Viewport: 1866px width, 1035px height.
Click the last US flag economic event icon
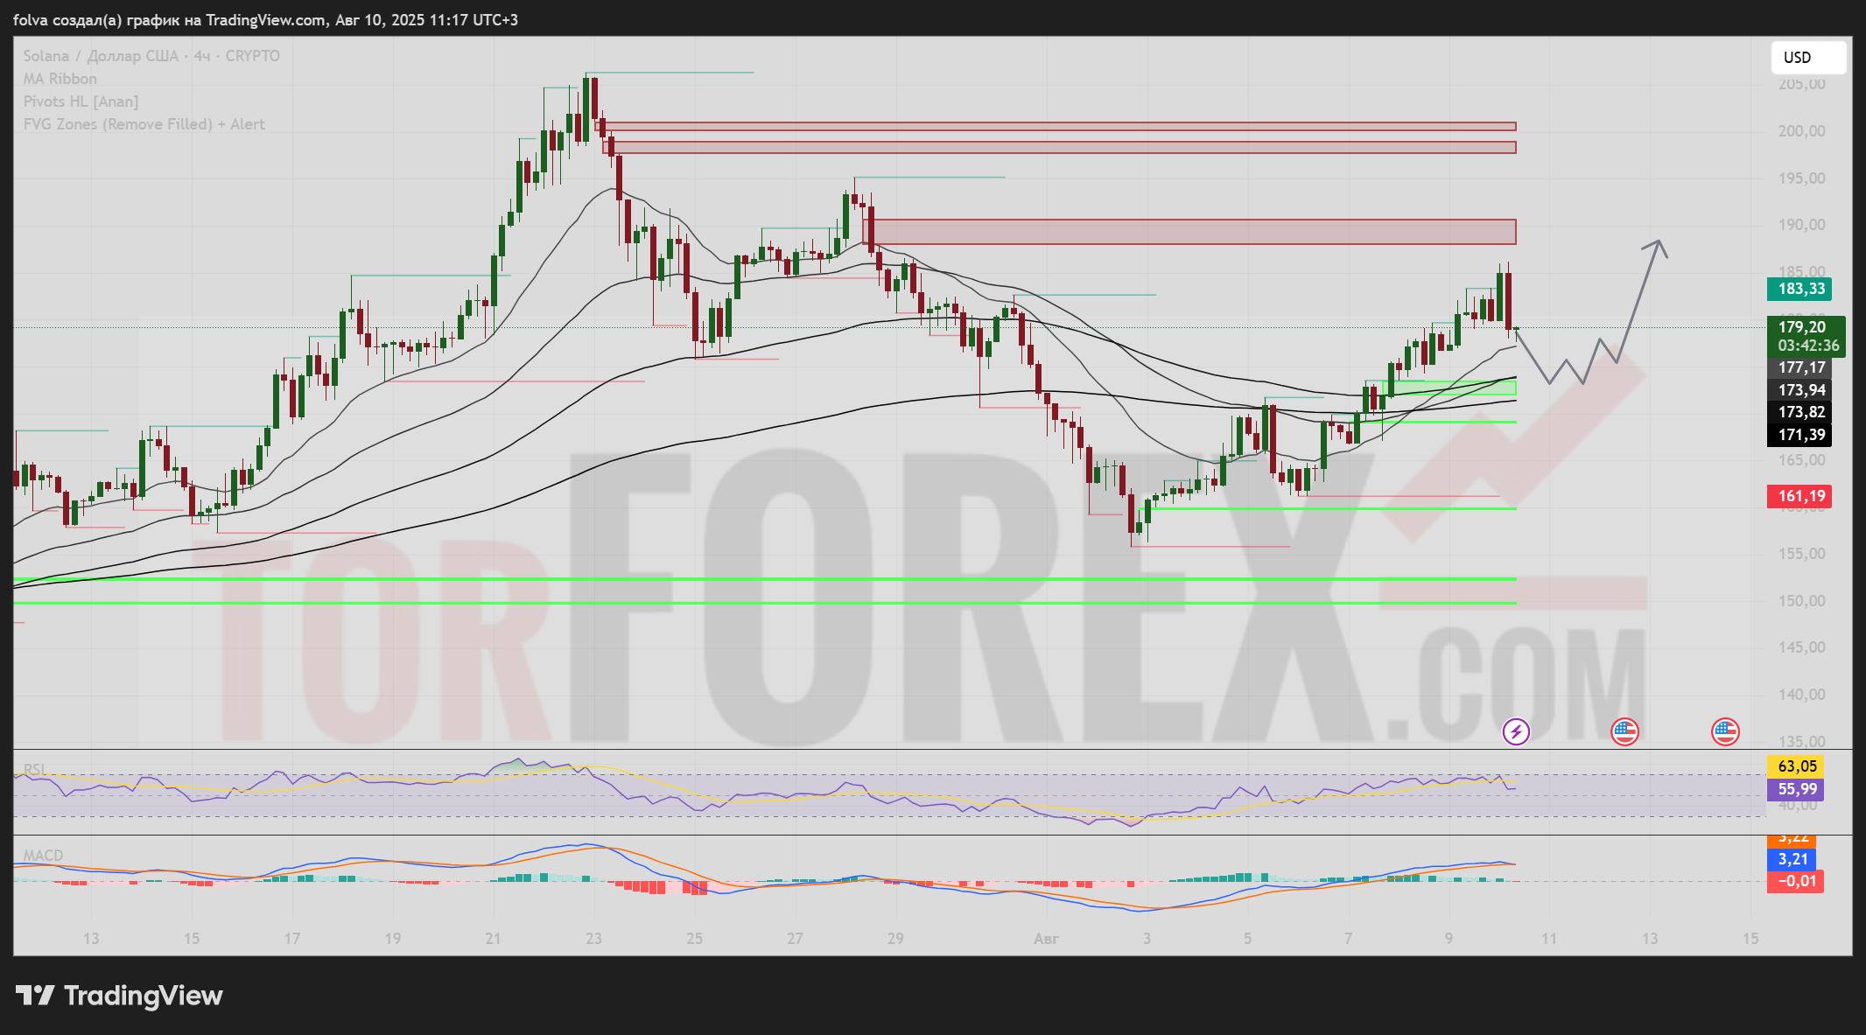click(1725, 731)
